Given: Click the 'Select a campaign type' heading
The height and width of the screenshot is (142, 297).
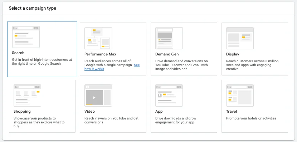Looking at the screenshot, I should coord(33,8).
